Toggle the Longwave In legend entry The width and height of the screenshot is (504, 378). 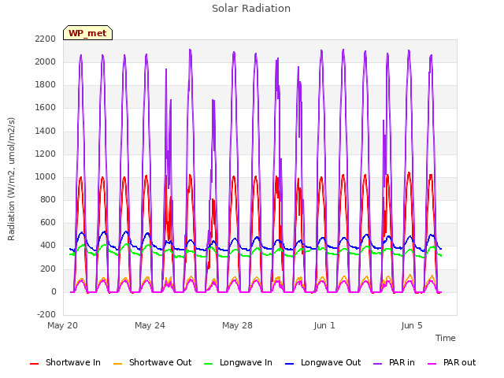coord(238,362)
